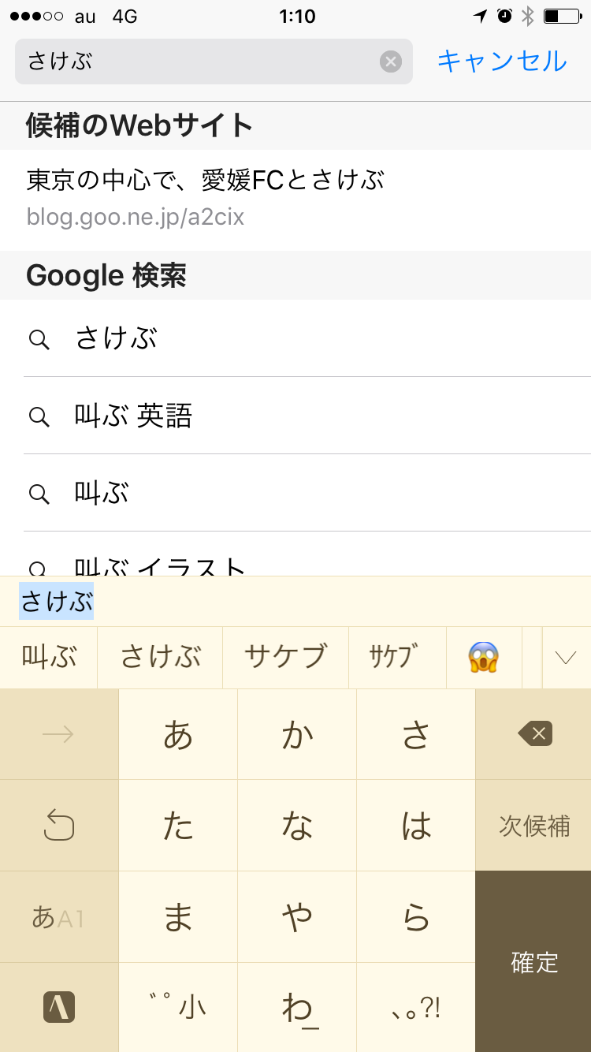The image size is (591, 1052).
Task: Switch input mode with あA1 key
Action: (58, 917)
